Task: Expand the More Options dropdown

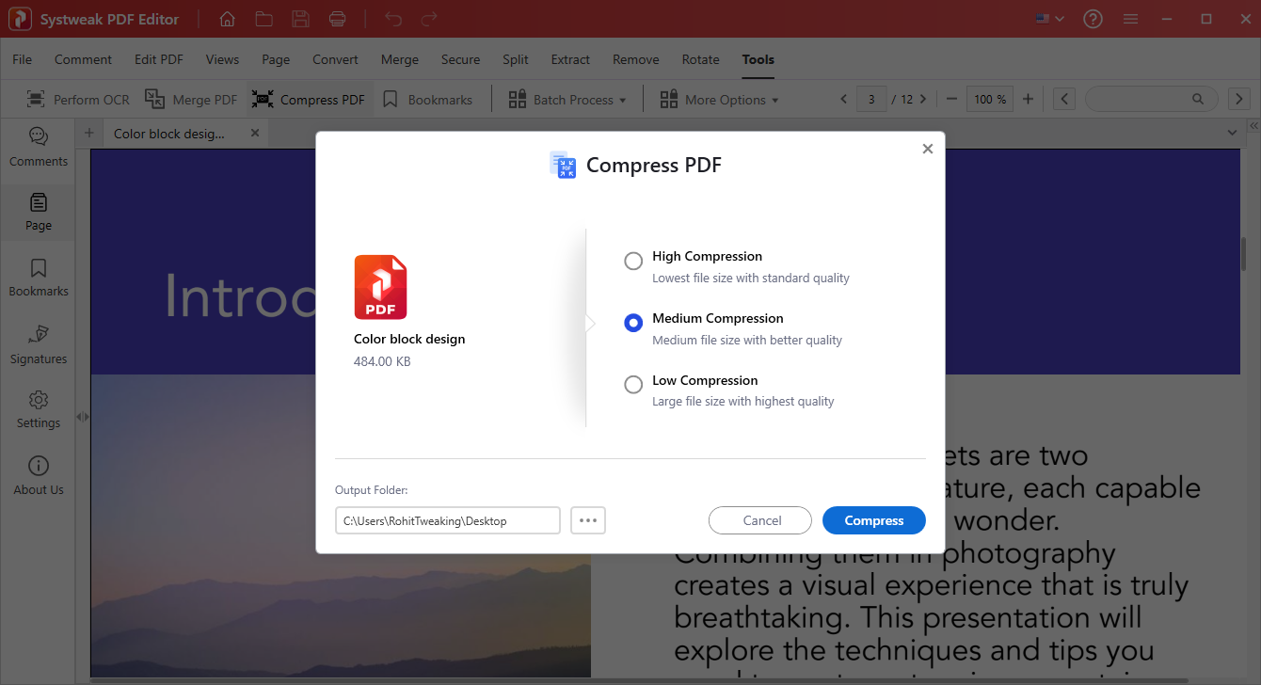Action: [719, 99]
